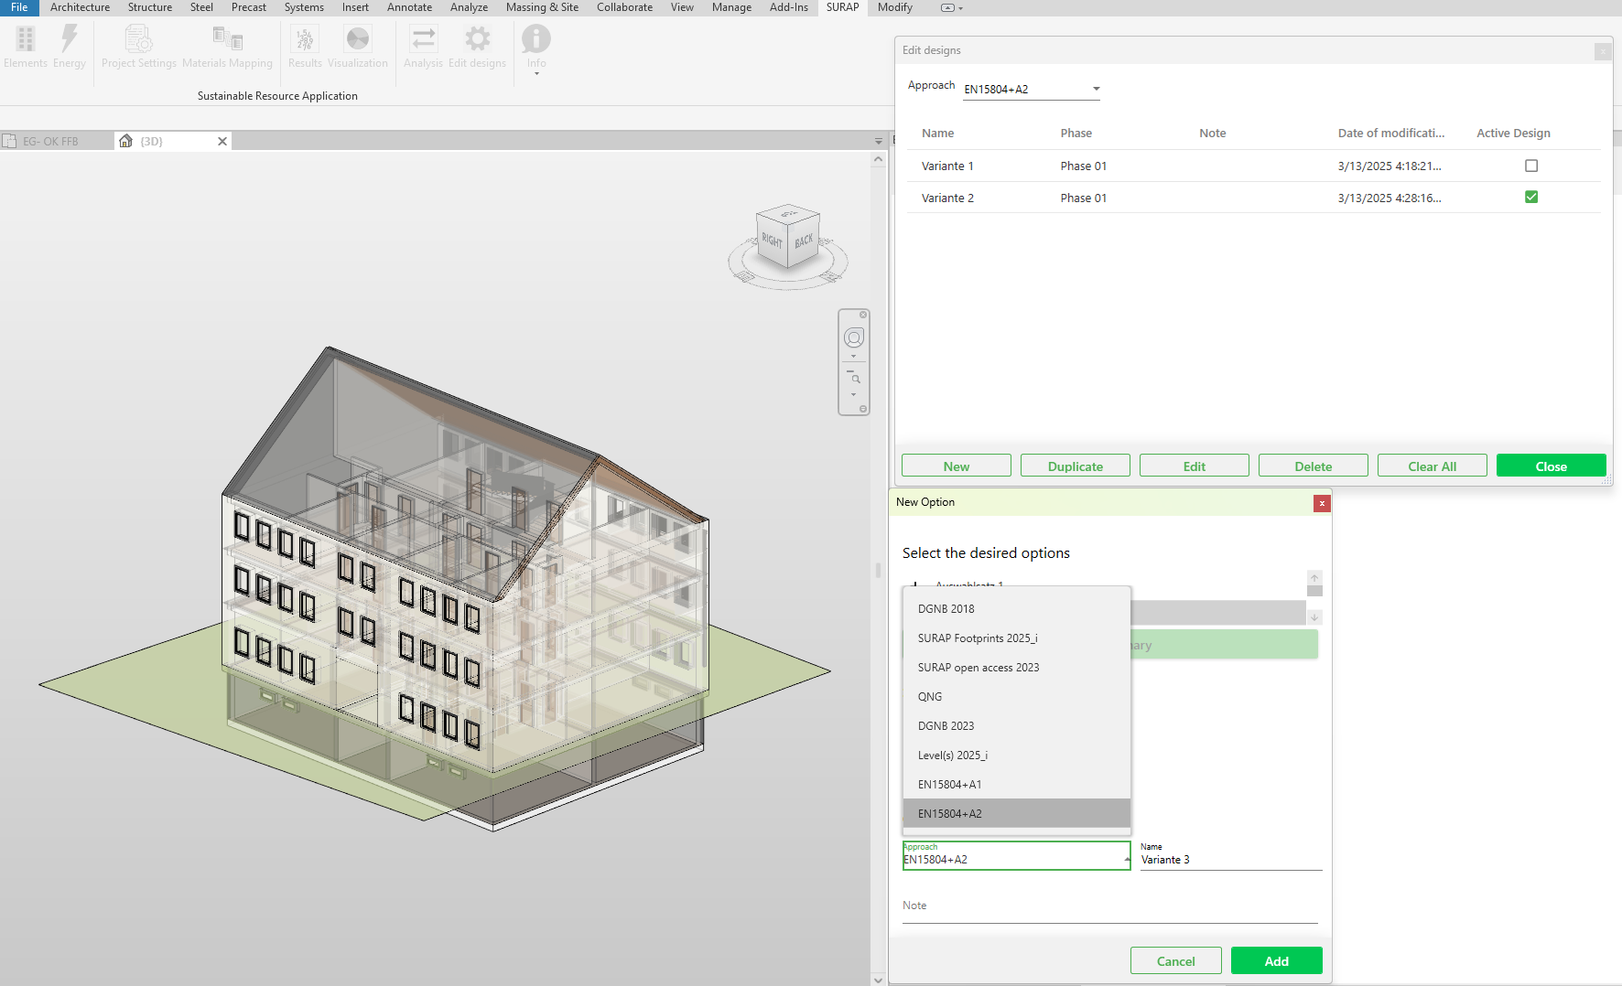The height and width of the screenshot is (986, 1622).
Task: Enable Active Design for Variante 1
Action: tap(1531, 166)
